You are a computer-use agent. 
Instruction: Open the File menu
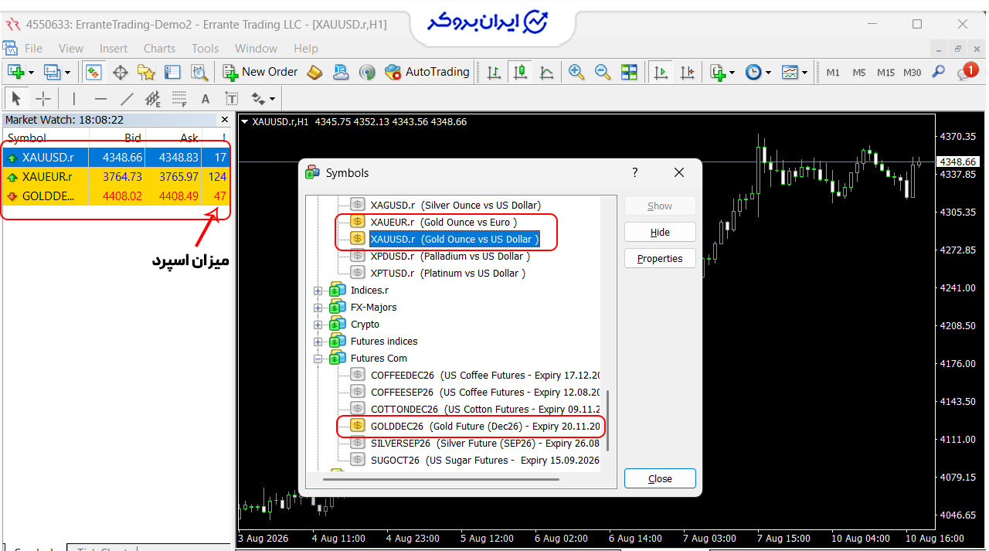(33, 48)
